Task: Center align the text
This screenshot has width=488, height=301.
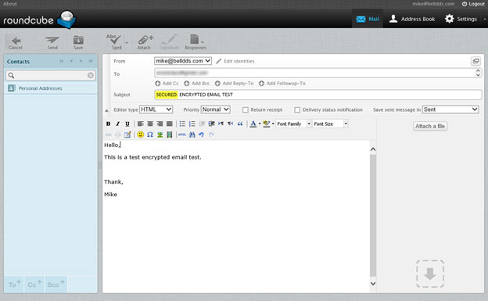Action: 150,124
